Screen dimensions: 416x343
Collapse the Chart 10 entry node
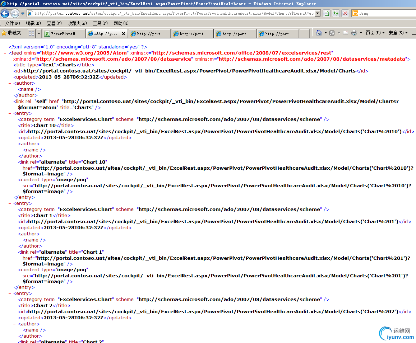coord(10,113)
